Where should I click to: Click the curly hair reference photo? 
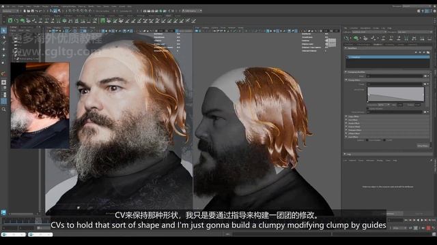pos(40,105)
